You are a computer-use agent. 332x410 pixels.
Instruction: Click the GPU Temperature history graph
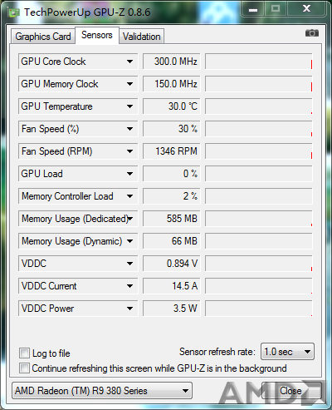259,106
